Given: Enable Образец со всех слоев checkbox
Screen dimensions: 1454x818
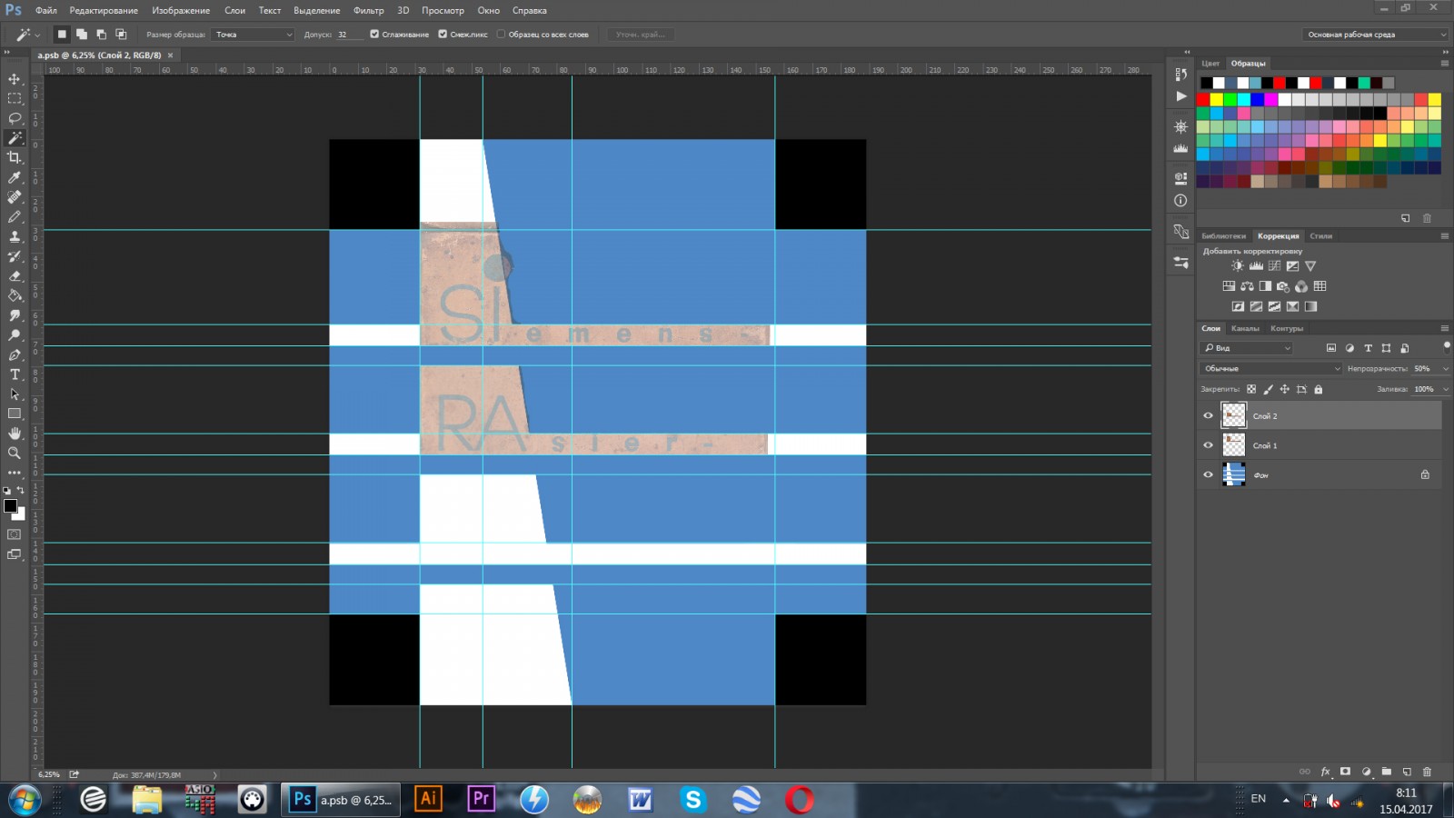Looking at the screenshot, I should (x=501, y=35).
